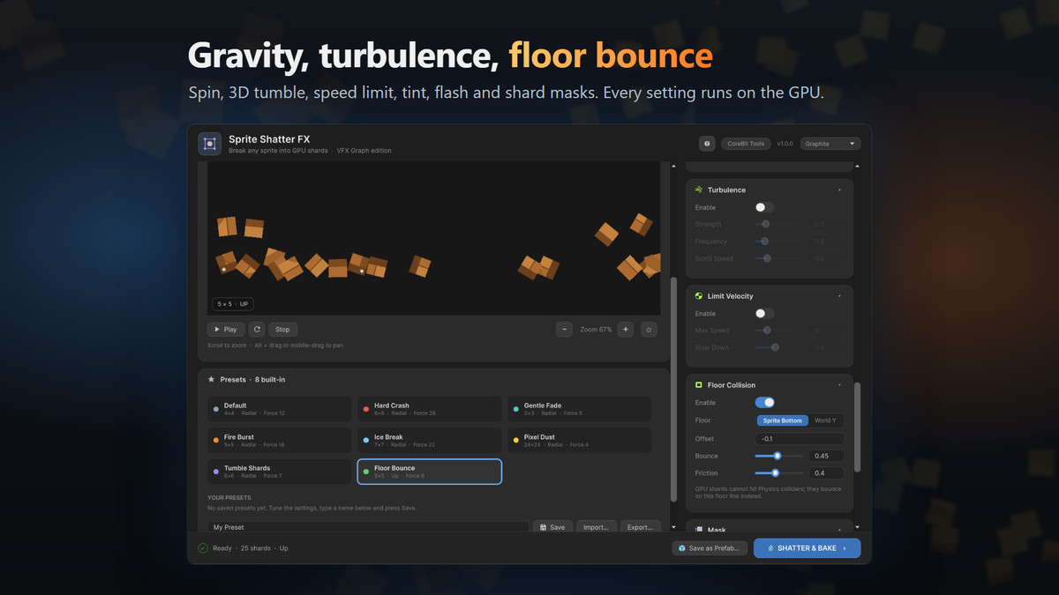Adjust the Bounce slider
Image resolution: width=1059 pixels, height=595 pixels.
click(780, 456)
